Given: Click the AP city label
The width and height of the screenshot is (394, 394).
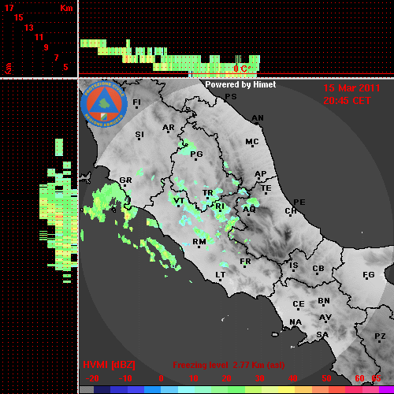Looking at the screenshot, I should pyautogui.click(x=261, y=174).
